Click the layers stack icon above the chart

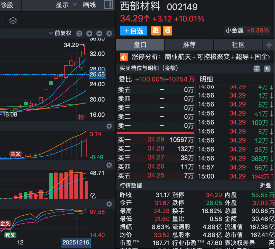coord(13,20)
